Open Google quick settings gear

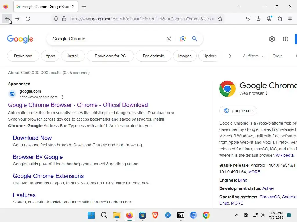pos(272,39)
